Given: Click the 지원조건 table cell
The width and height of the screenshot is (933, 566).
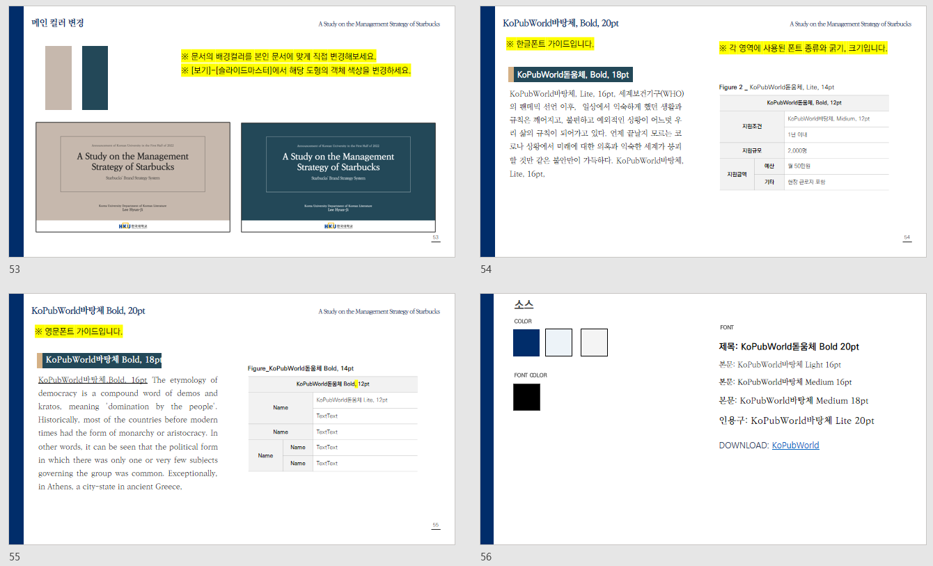Looking at the screenshot, I should pos(752,127).
